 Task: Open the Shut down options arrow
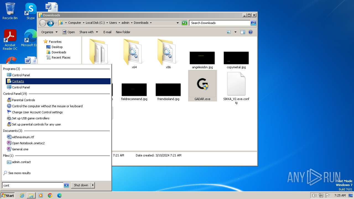93,185
